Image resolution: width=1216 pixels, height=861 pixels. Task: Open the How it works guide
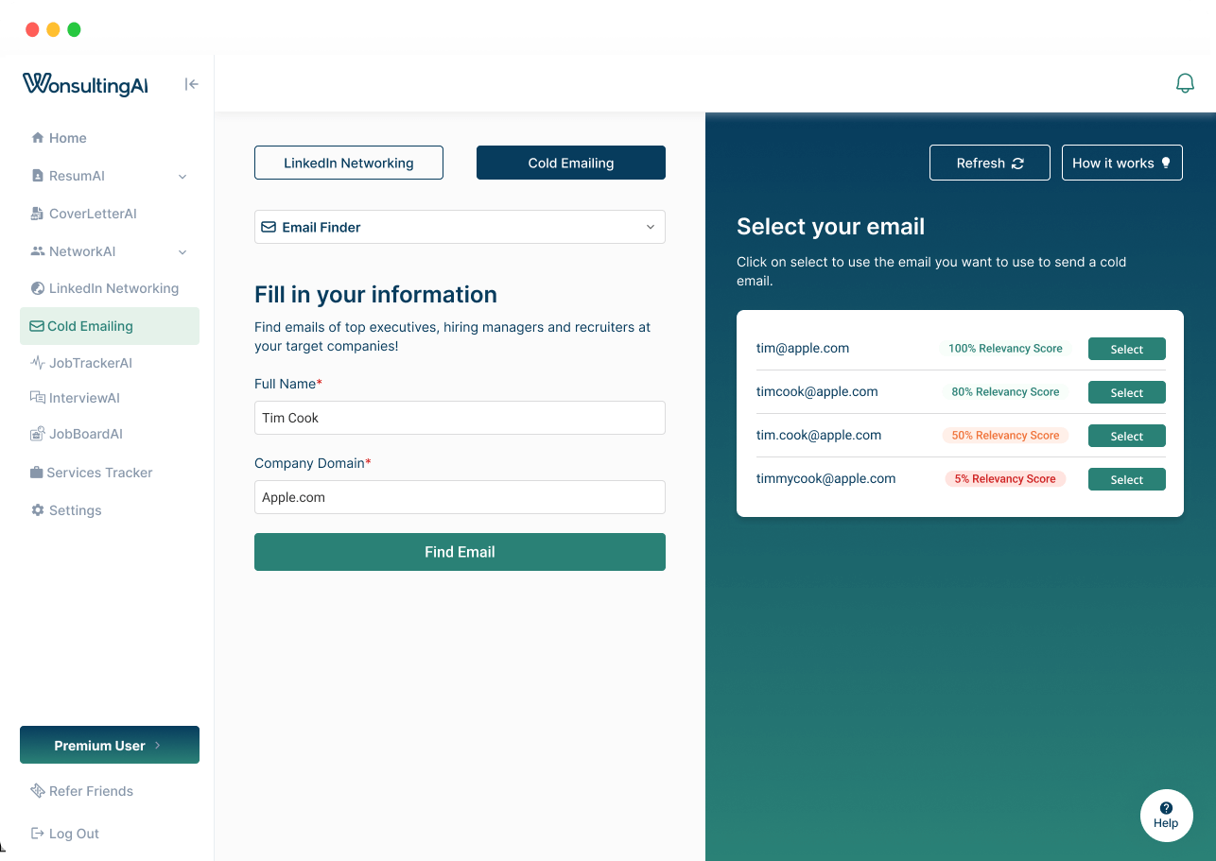(x=1121, y=163)
